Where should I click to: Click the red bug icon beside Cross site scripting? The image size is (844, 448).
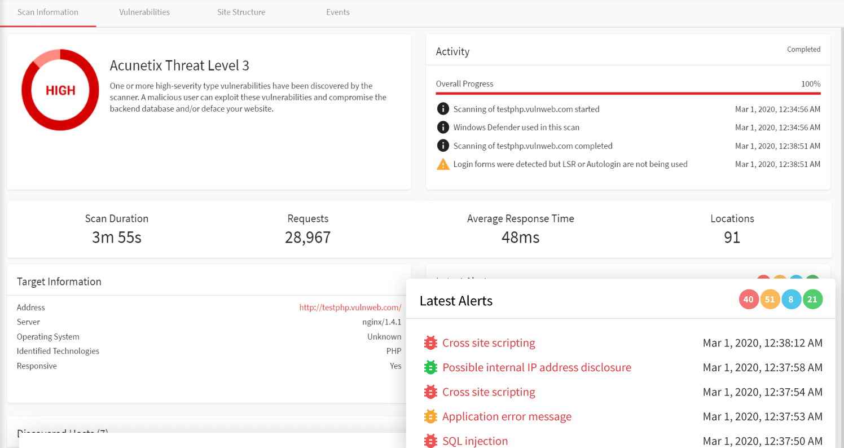430,342
